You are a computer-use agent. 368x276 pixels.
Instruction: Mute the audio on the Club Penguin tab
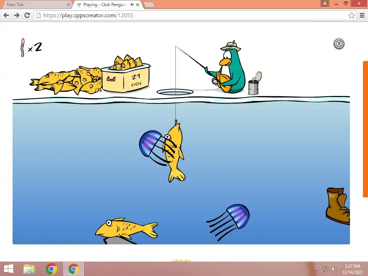(x=132, y=4)
